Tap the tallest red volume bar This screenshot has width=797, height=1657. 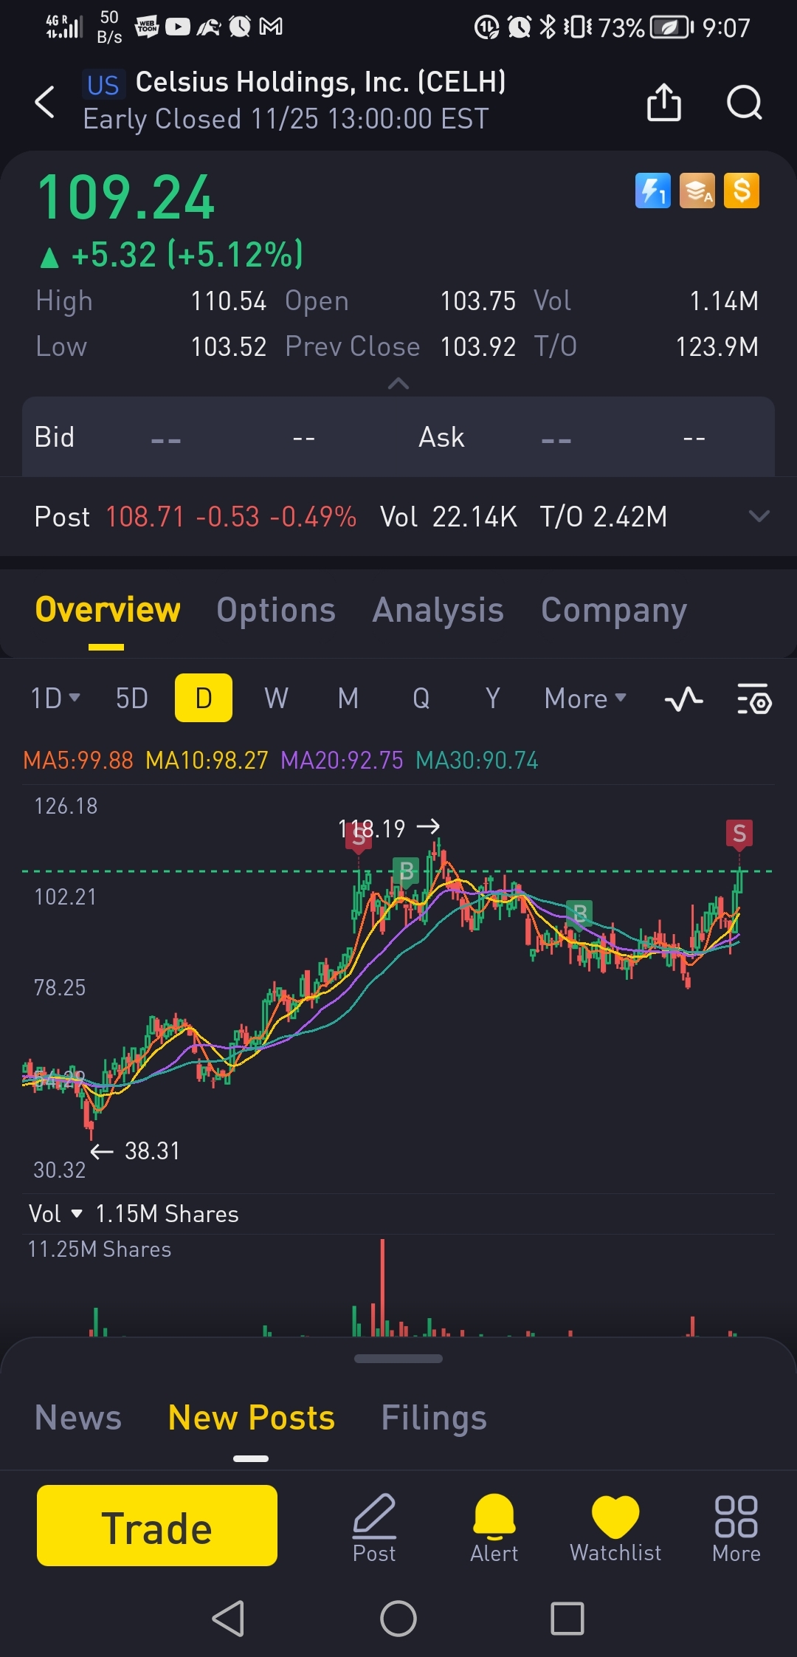click(382, 1287)
